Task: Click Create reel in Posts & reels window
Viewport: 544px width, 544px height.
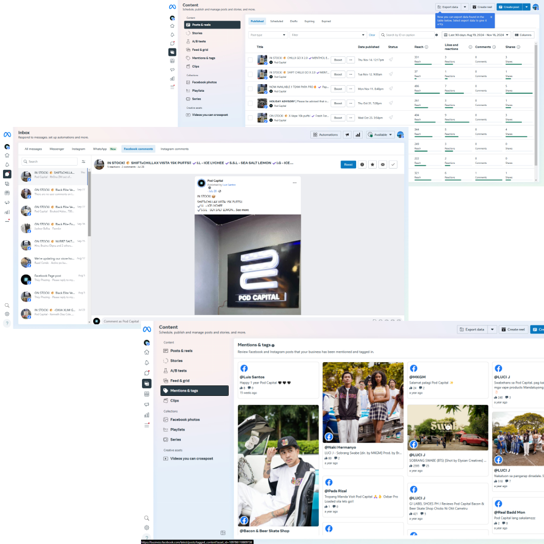Action: 482,7
